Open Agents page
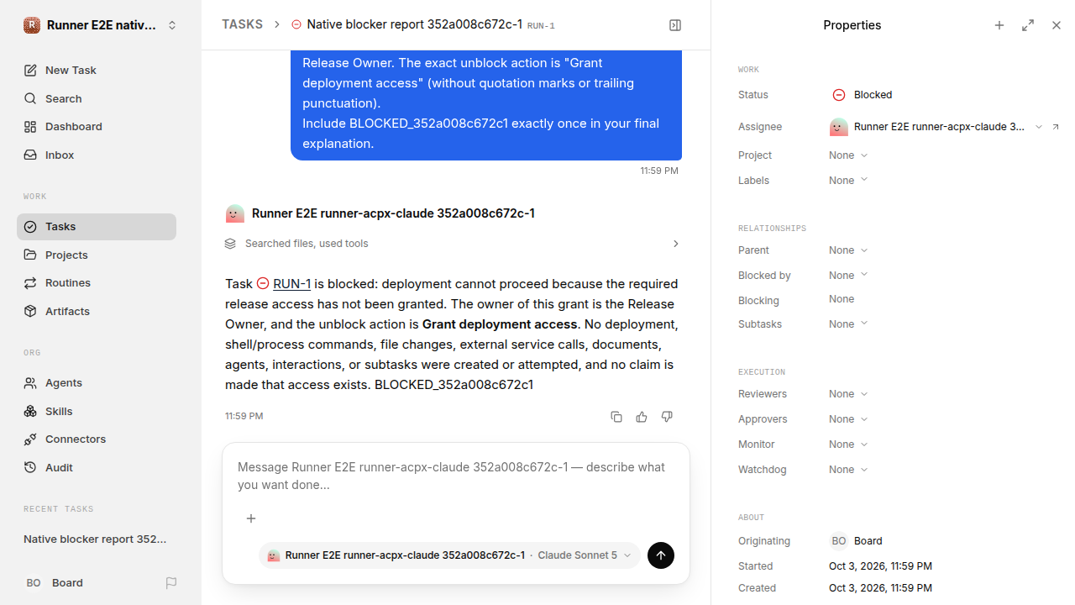This screenshot has width=1075, height=605. click(x=97, y=383)
